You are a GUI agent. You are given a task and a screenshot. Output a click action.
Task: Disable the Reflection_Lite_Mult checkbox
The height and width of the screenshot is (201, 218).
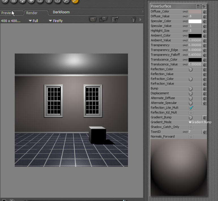click(191, 108)
